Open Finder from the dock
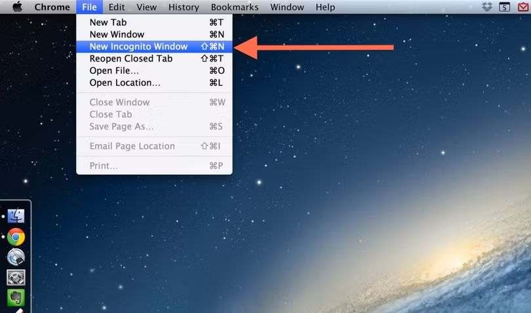Viewport: 531px width, 313px height. click(x=16, y=216)
